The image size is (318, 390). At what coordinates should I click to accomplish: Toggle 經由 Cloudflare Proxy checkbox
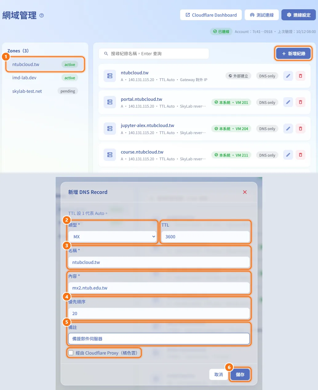tap(71, 353)
